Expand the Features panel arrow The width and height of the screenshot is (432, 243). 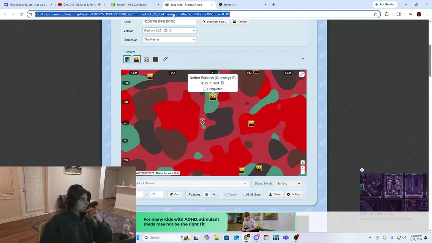point(303,59)
